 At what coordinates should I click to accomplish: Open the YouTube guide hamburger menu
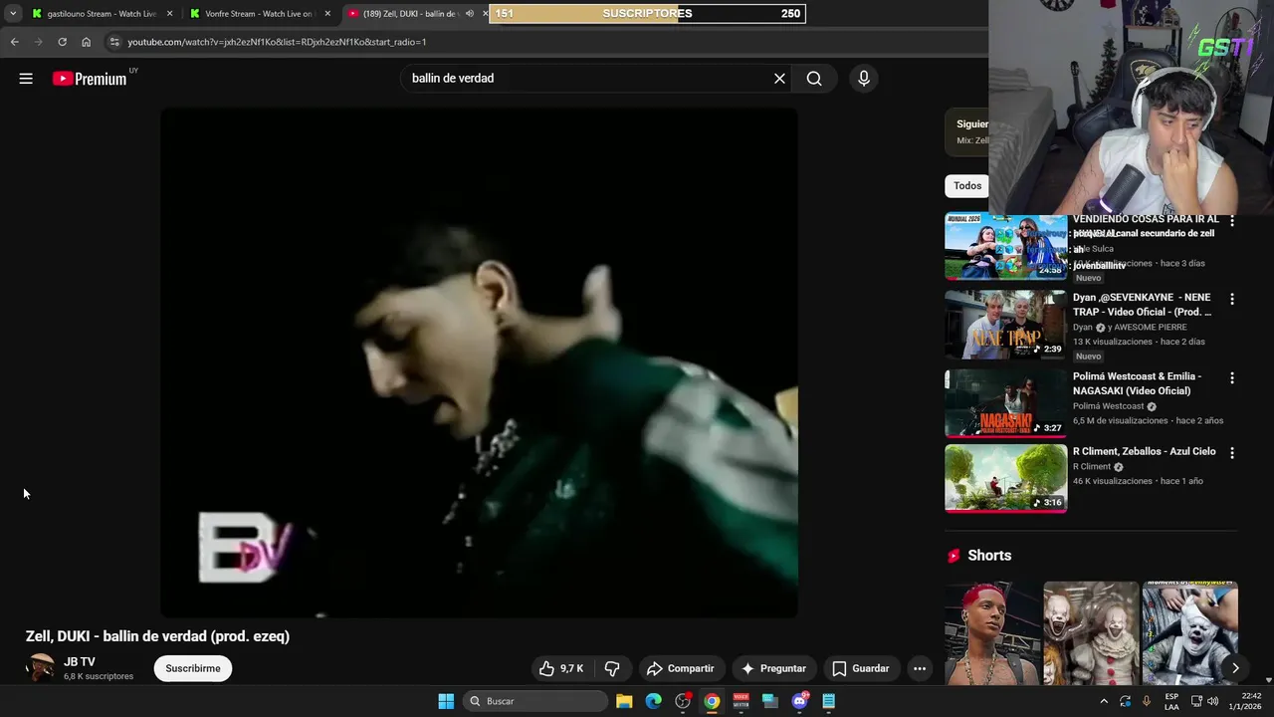[x=26, y=79]
